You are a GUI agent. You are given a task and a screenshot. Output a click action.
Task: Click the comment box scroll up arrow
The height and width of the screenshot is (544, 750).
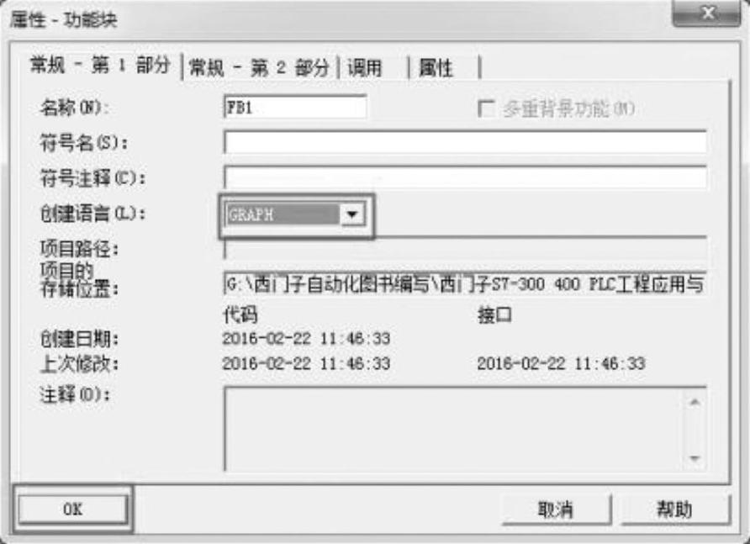tap(695, 401)
